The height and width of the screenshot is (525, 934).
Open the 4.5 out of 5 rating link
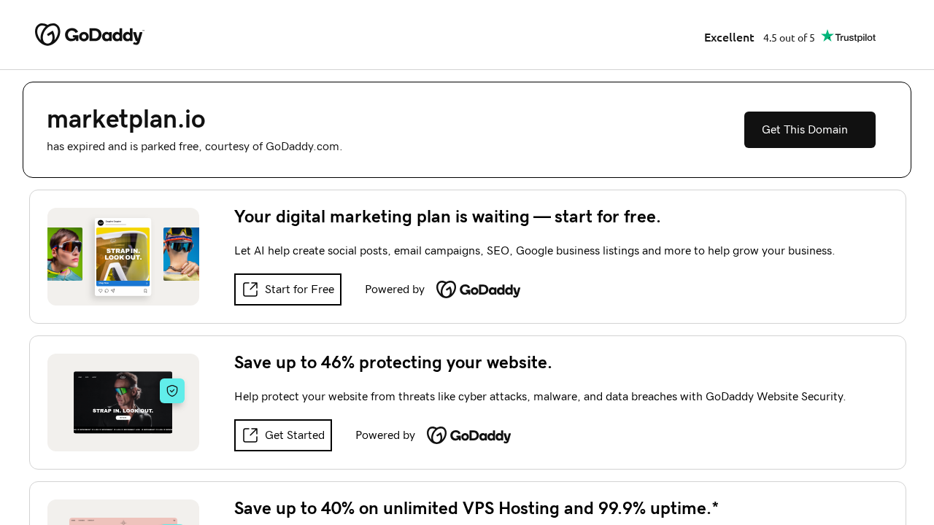pyautogui.click(x=789, y=37)
